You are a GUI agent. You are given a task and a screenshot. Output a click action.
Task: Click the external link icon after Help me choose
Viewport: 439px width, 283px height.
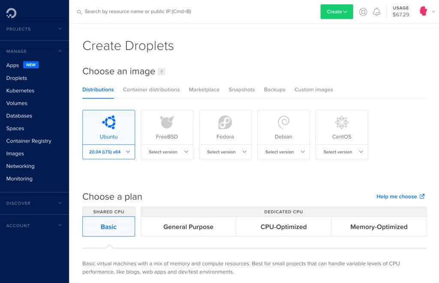point(422,196)
